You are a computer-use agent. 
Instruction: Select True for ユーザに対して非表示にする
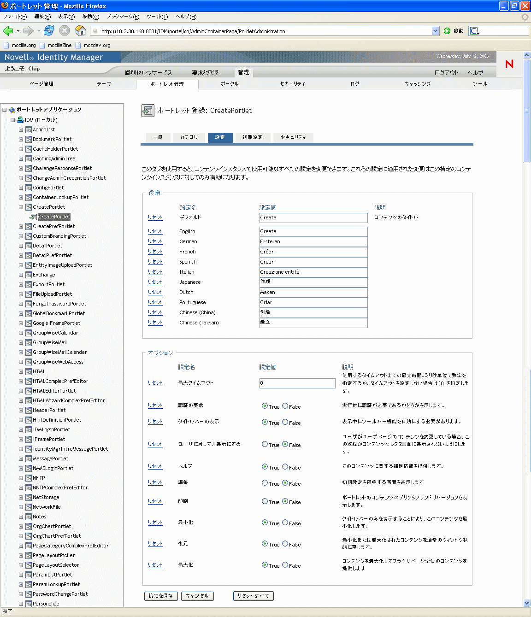[265, 444]
